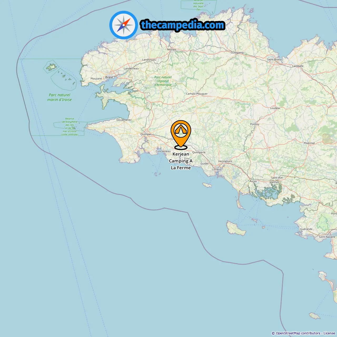This screenshot has width=337, height=337.
Task: Click the Saint-Brieuc city label
Action: click(275, 60)
